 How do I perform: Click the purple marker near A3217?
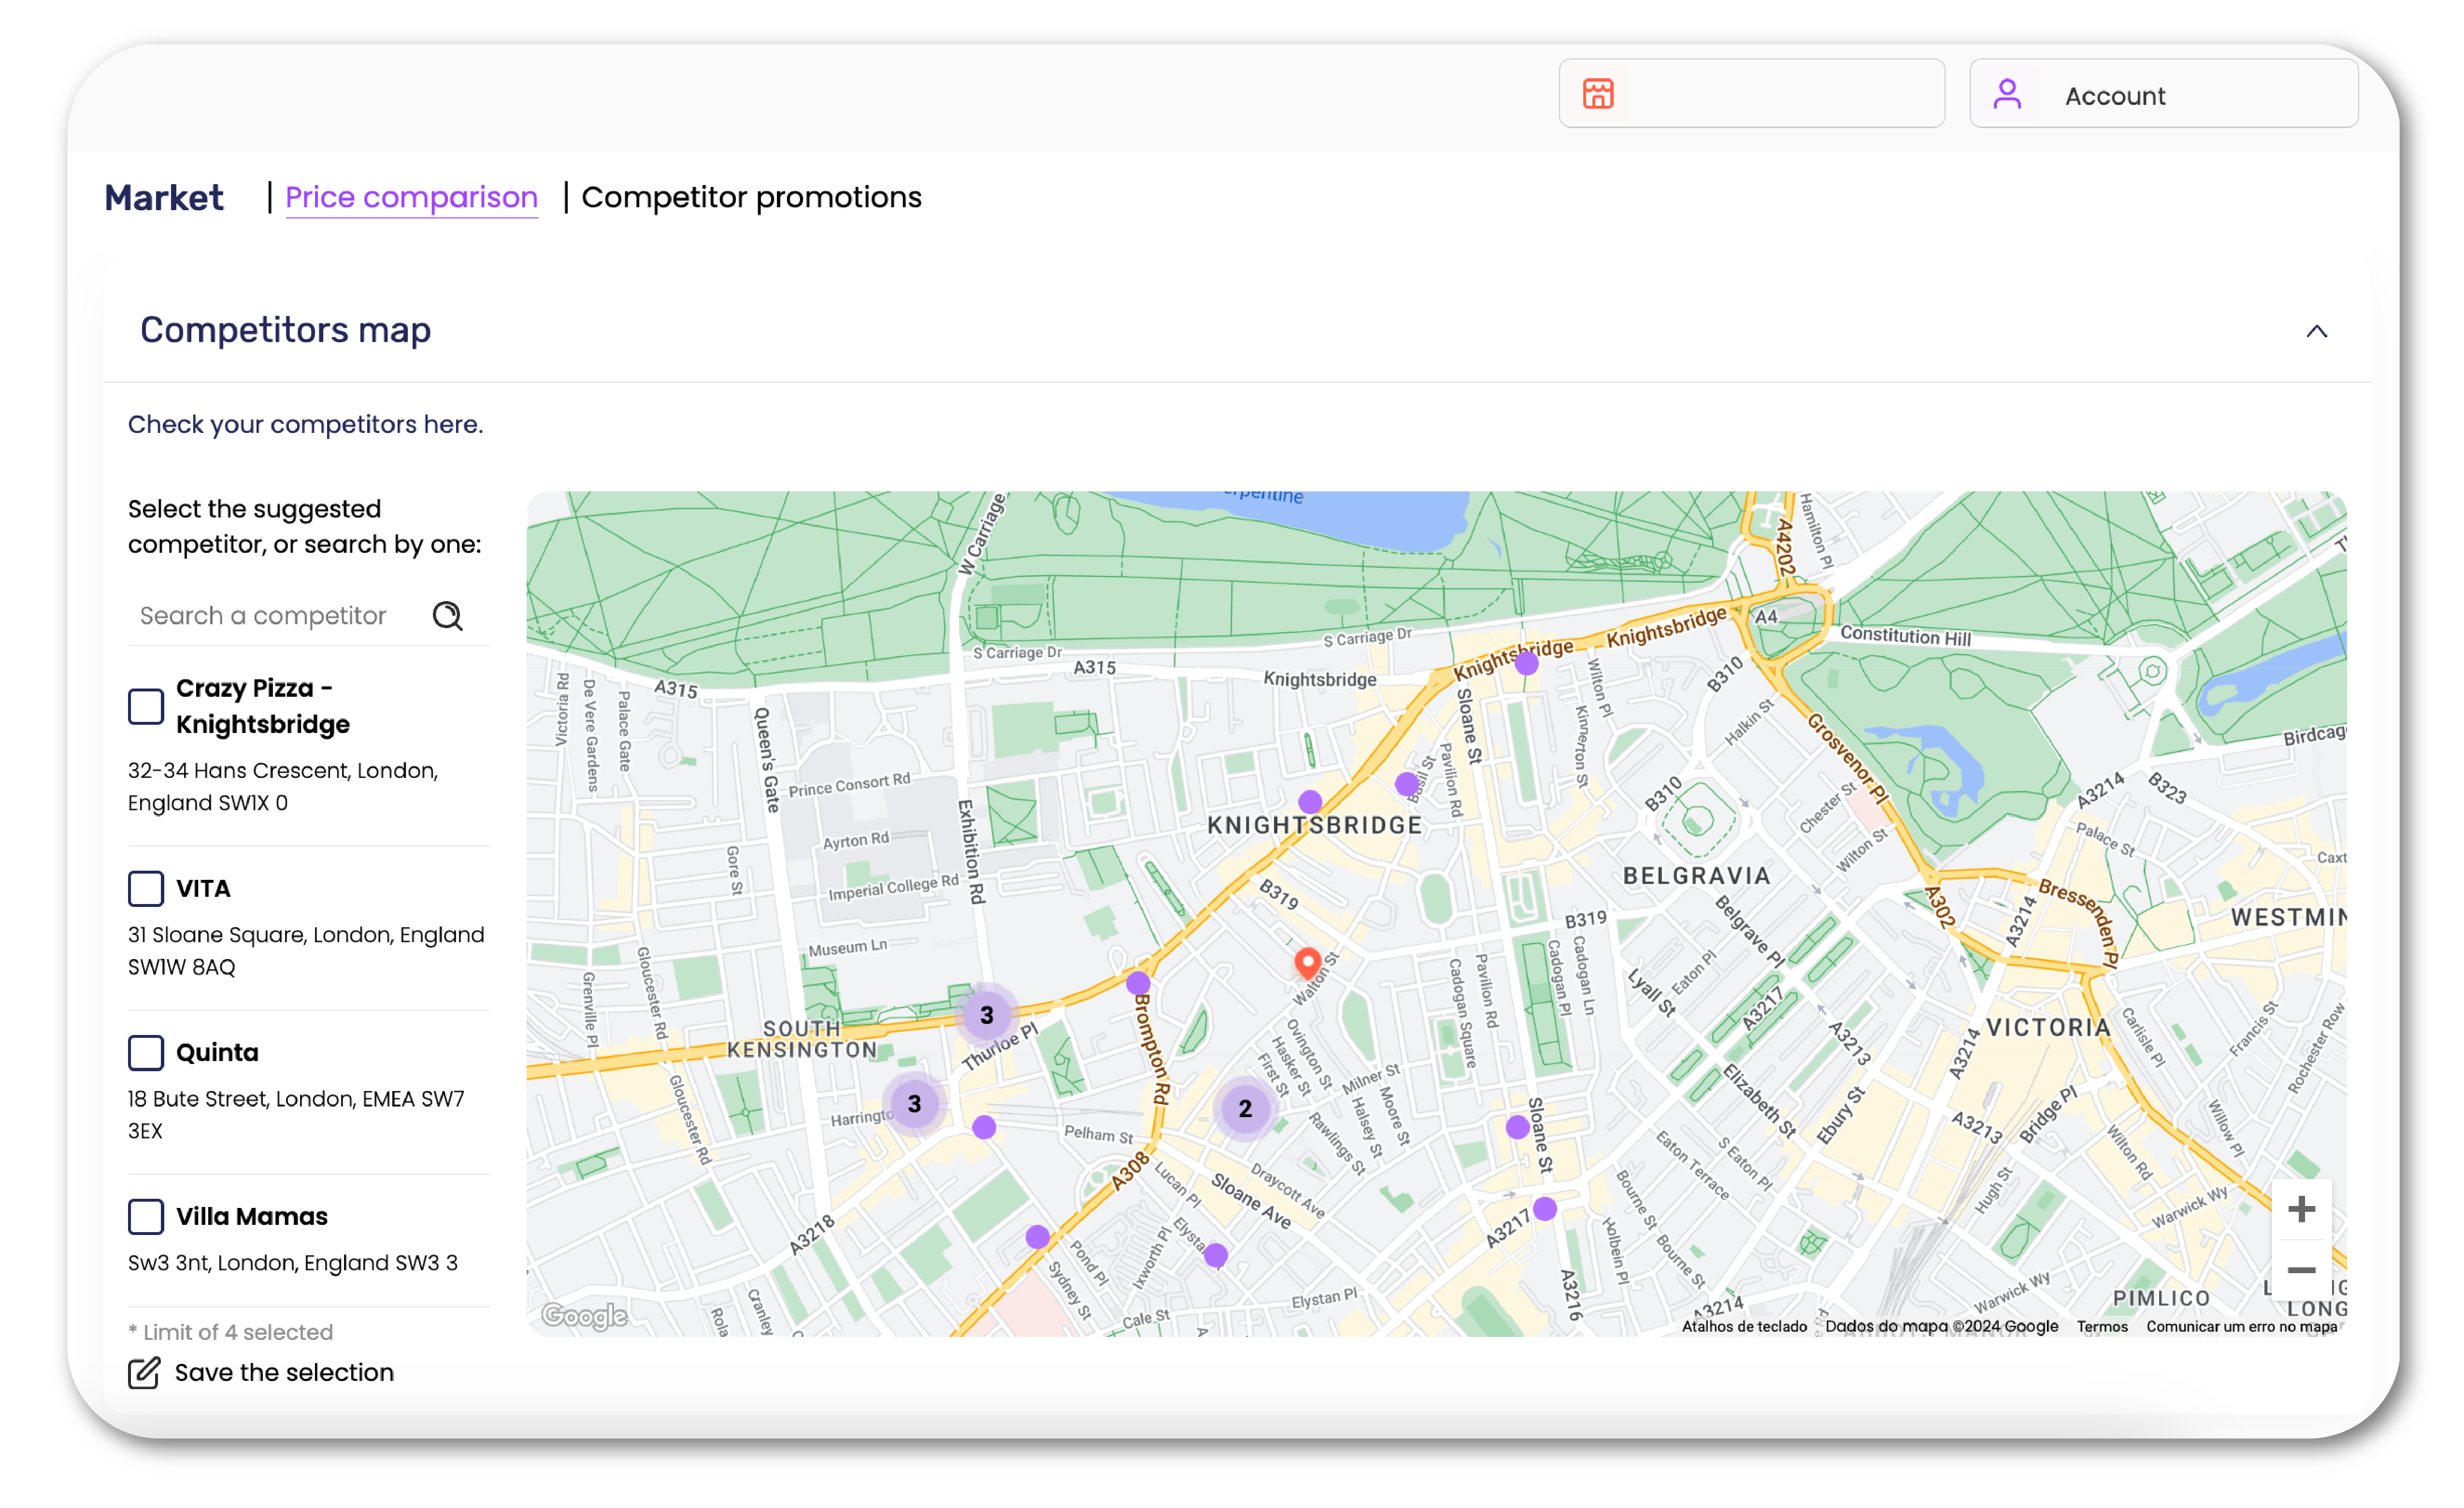click(x=1545, y=1209)
